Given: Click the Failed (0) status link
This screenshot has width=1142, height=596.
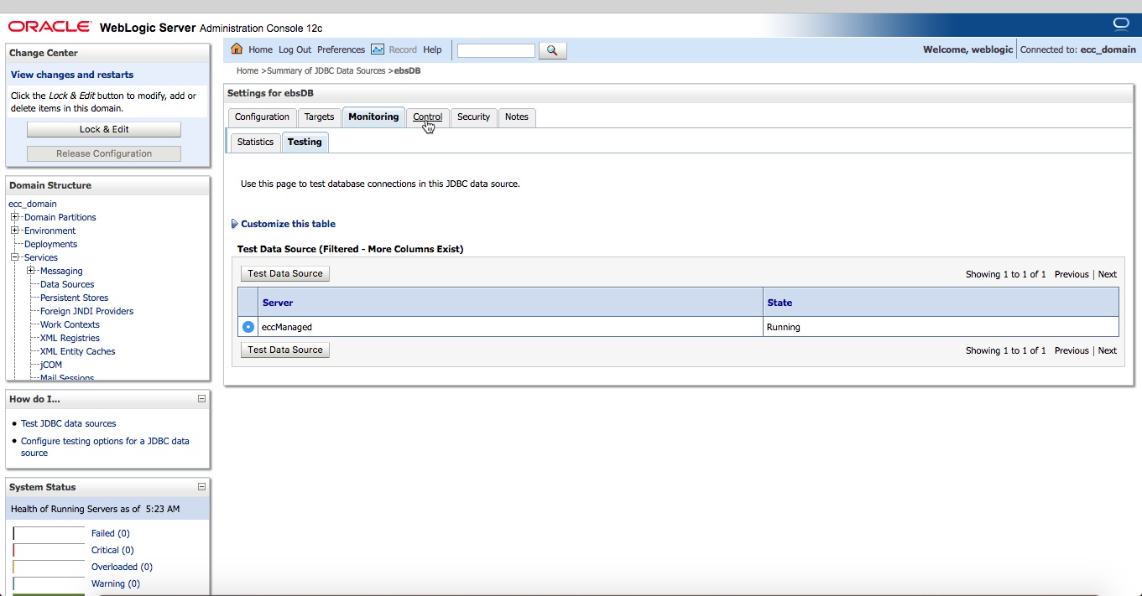Looking at the screenshot, I should coord(110,533).
